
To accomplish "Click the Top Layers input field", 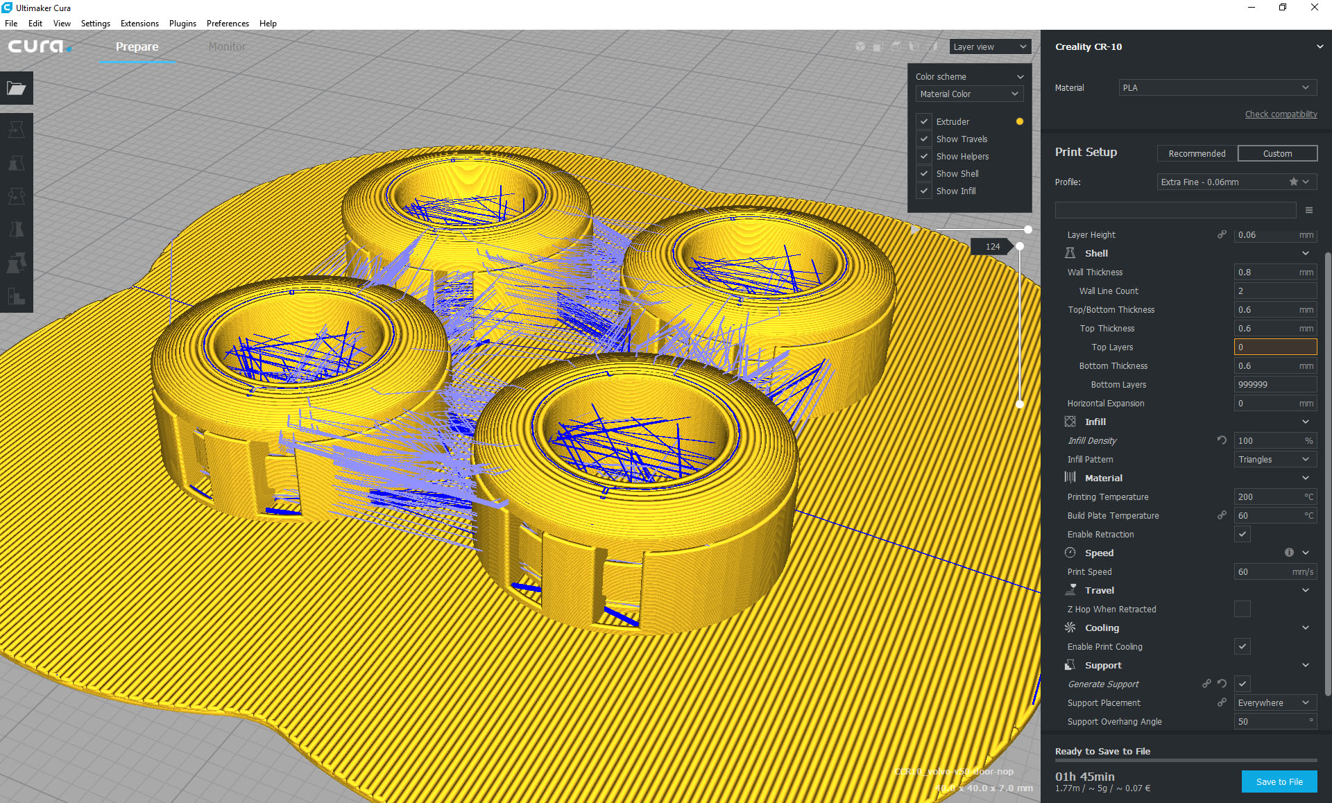I will (1276, 347).
